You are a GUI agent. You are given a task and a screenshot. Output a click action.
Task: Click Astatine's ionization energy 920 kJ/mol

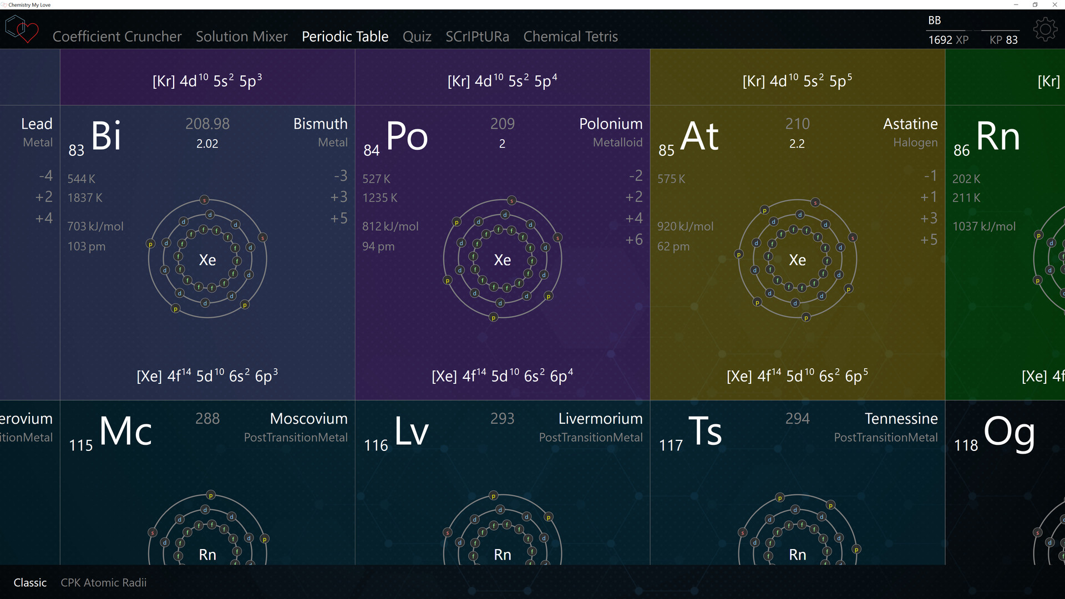[x=686, y=226]
